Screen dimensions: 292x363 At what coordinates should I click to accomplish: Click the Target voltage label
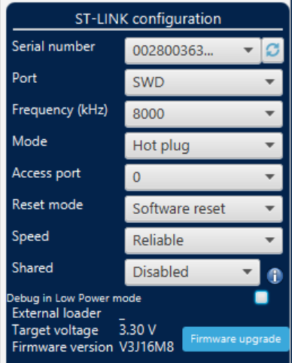point(55,331)
